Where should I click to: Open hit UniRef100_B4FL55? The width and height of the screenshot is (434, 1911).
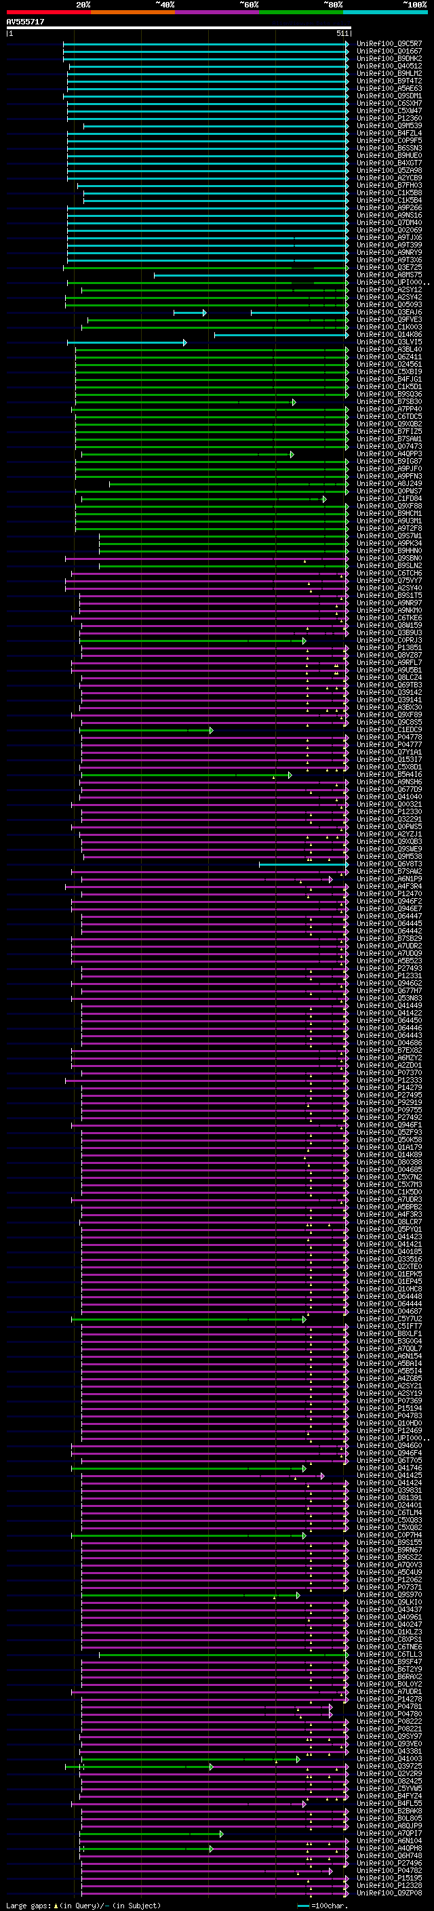point(389,1803)
